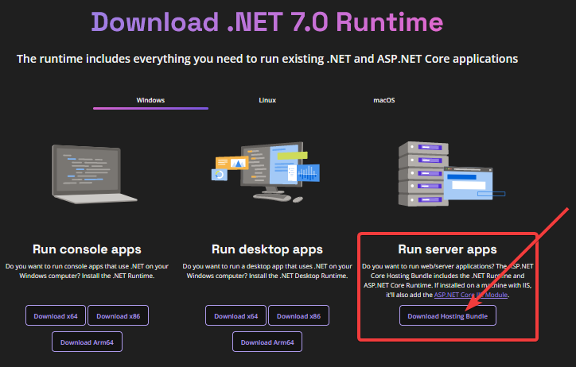Click the Download .NET 7.0 Runtime title

click(267, 22)
